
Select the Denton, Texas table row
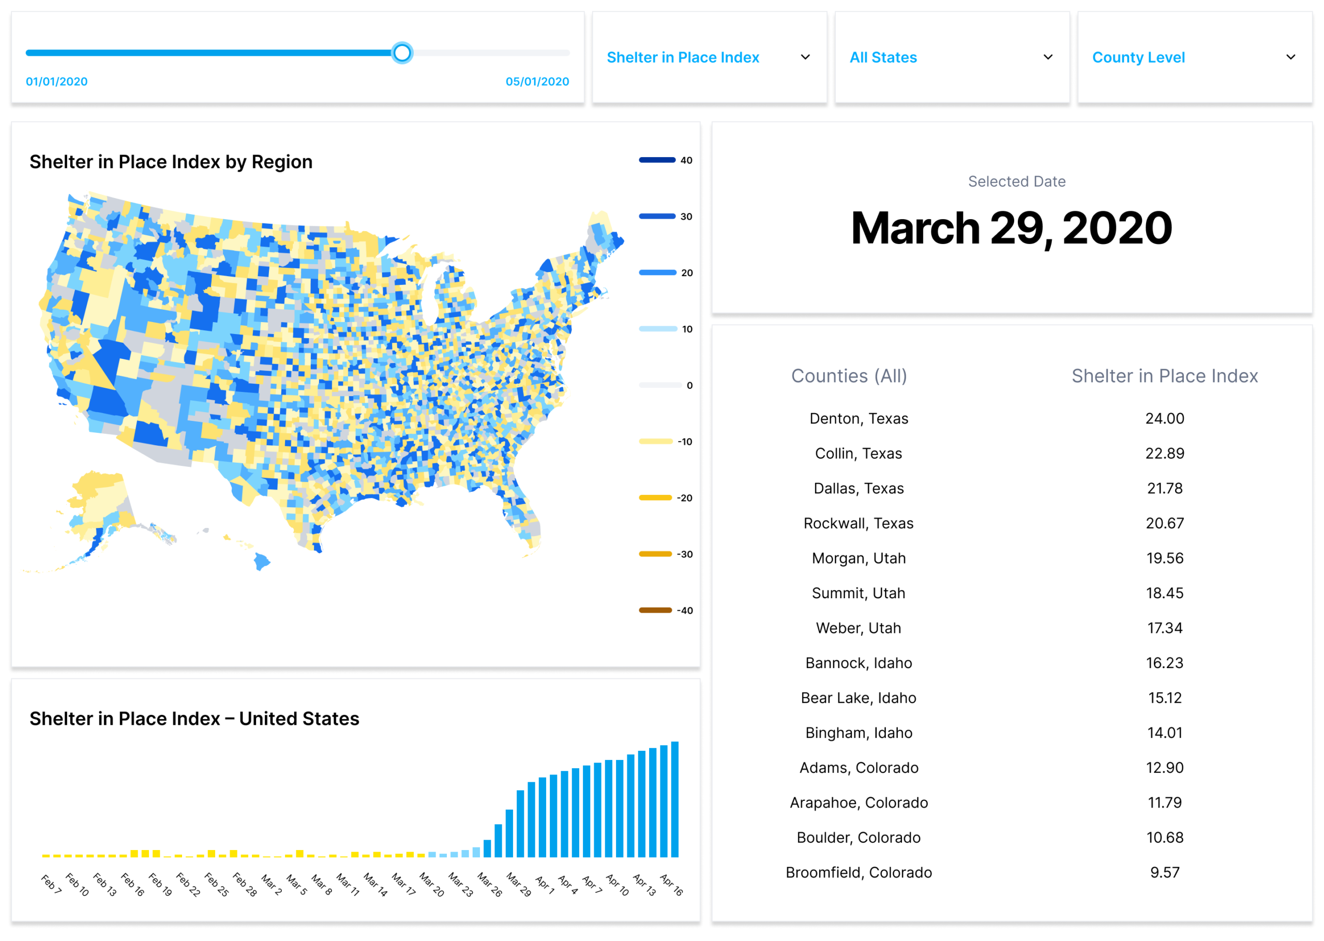tap(858, 418)
